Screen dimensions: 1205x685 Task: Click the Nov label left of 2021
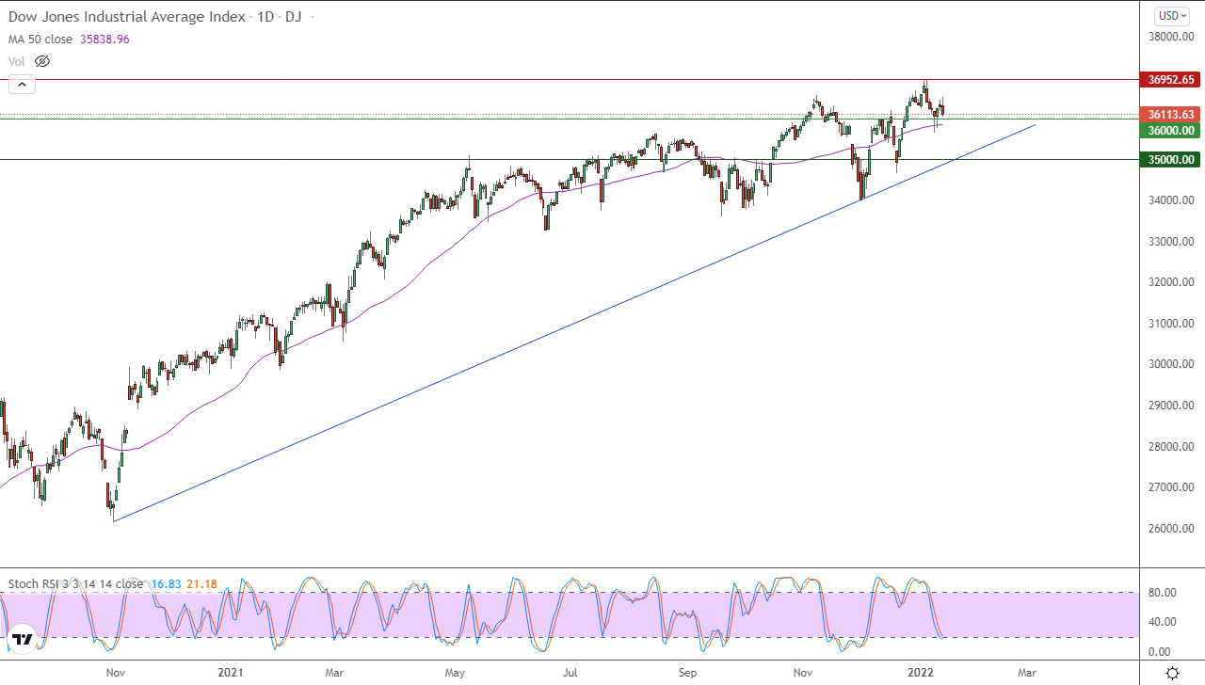(x=116, y=673)
